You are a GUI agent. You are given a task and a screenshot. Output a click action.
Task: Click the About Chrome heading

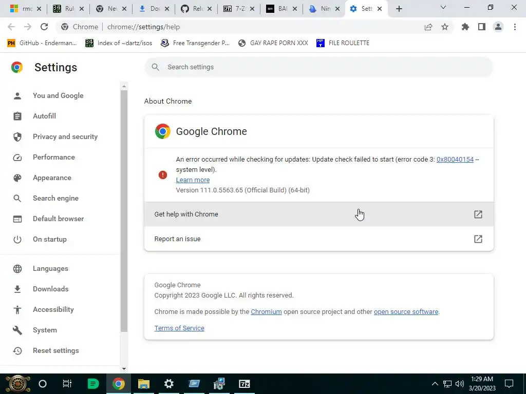coord(168,101)
